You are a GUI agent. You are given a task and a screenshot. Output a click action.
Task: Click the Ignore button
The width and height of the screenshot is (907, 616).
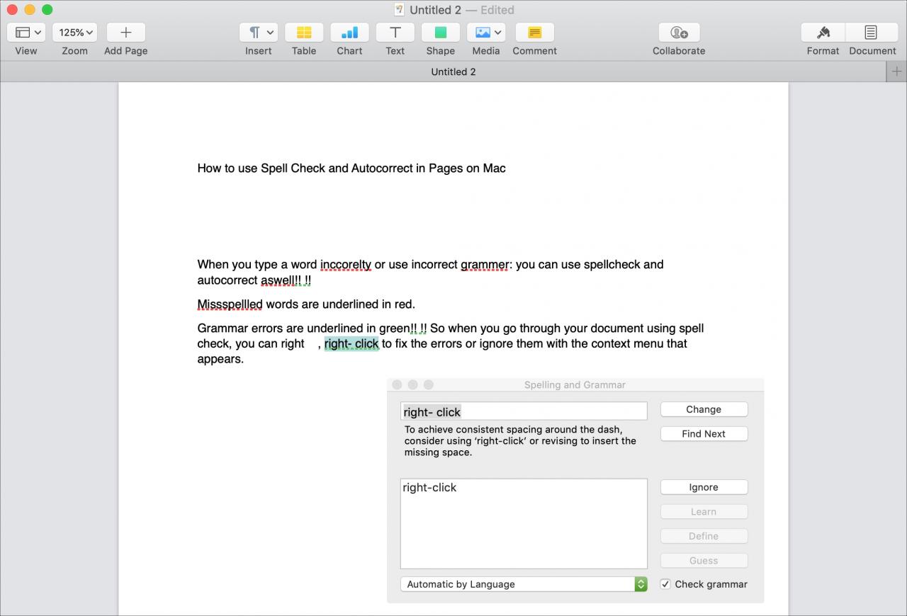coord(704,487)
